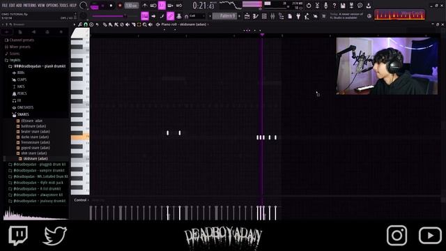Click the undo history circular arrow icon
Image resolution: width=446 pixels, height=251 pixels.
tap(309, 6)
